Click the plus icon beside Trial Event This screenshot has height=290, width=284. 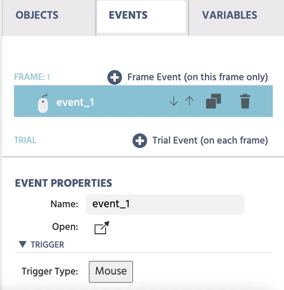140,141
